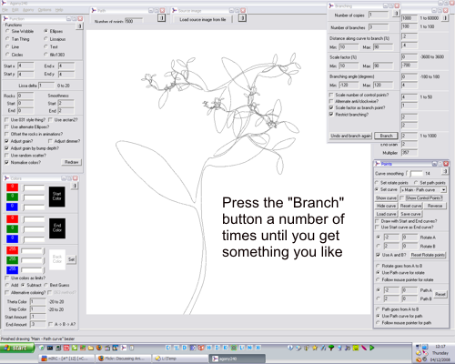Open the yellow folder quick launch icon
The width and height of the screenshot is (455, 364).
(91, 348)
